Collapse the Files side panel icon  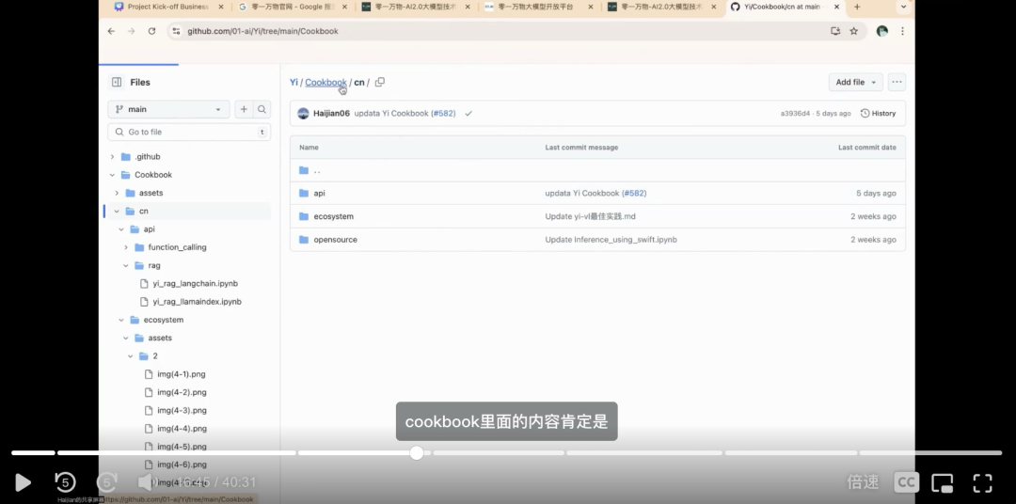click(117, 82)
